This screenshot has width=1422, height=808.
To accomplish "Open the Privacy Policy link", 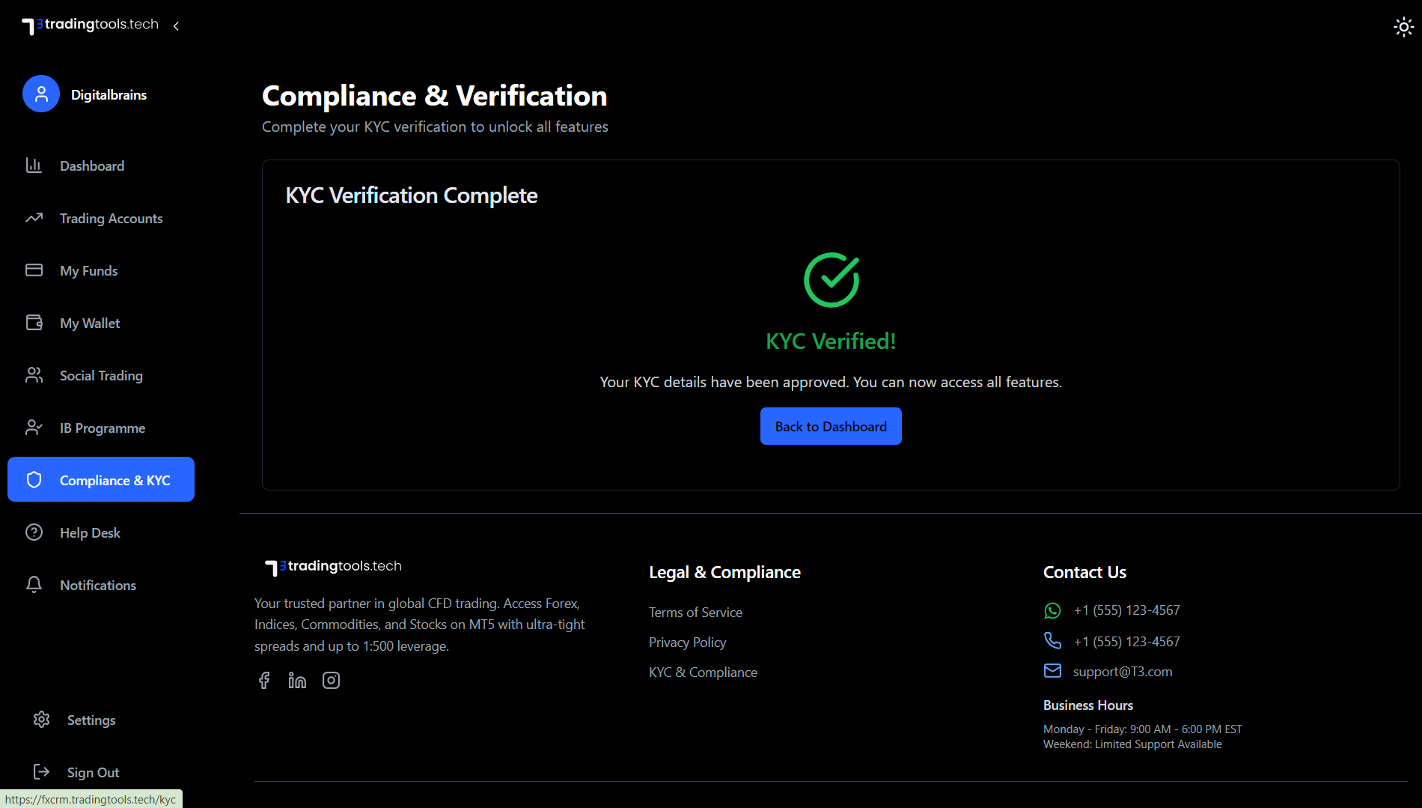I will pos(687,642).
